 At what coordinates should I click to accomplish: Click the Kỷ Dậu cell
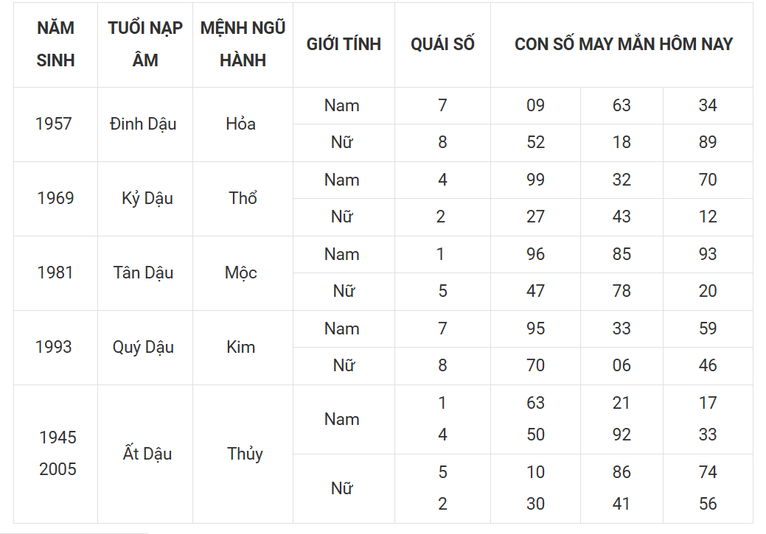(145, 199)
